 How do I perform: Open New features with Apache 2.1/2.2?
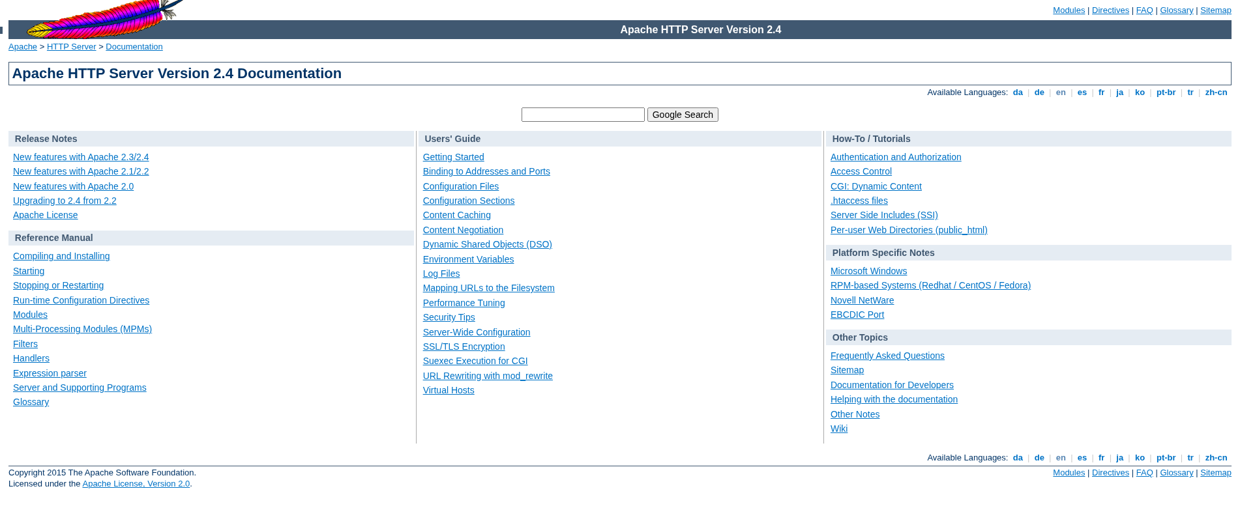coord(81,171)
